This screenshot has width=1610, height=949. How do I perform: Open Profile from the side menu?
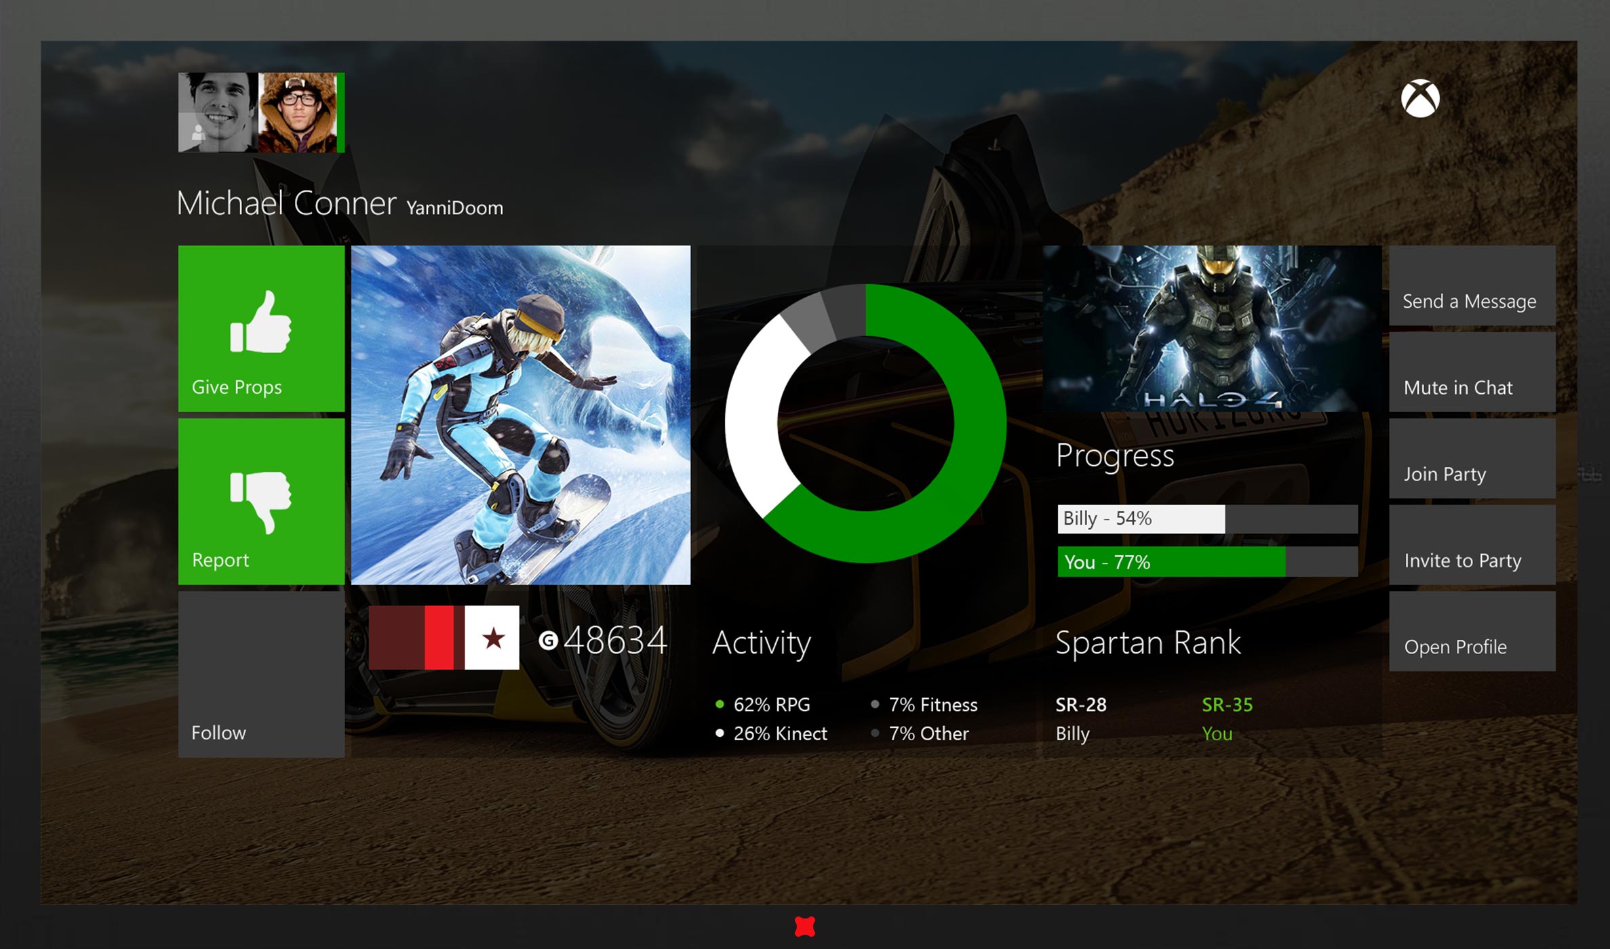pyautogui.click(x=1472, y=632)
